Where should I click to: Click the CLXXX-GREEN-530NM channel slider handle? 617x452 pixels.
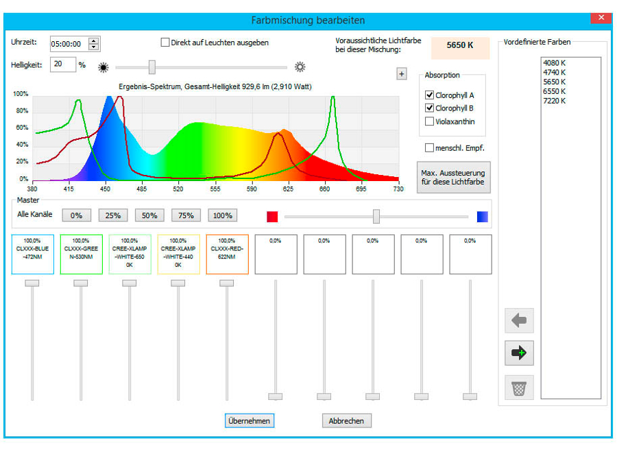81,283
